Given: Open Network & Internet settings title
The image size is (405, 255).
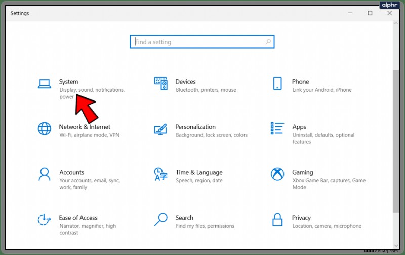Looking at the screenshot, I should point(85,127).
